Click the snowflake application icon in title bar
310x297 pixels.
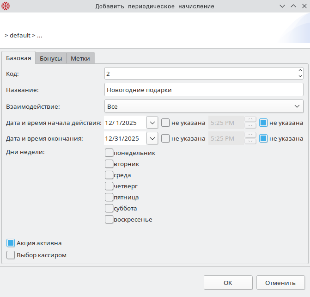click(6, 6)
